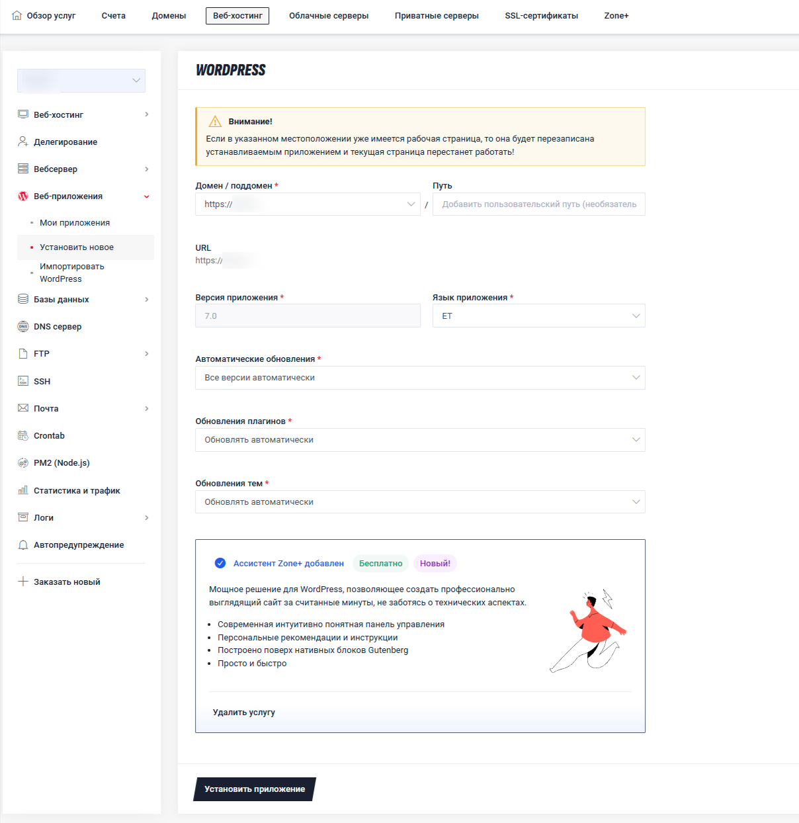Open Crontab sidebar label
The width and height of the screenshot is (799, 823).
pyautogui.click(x=49, y=435)
